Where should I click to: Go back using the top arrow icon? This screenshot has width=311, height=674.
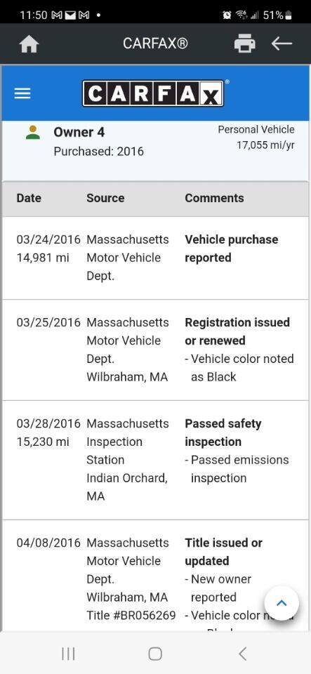click(282, 44)
